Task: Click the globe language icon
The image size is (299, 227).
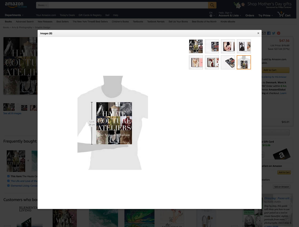Action: tap(211, 15)
